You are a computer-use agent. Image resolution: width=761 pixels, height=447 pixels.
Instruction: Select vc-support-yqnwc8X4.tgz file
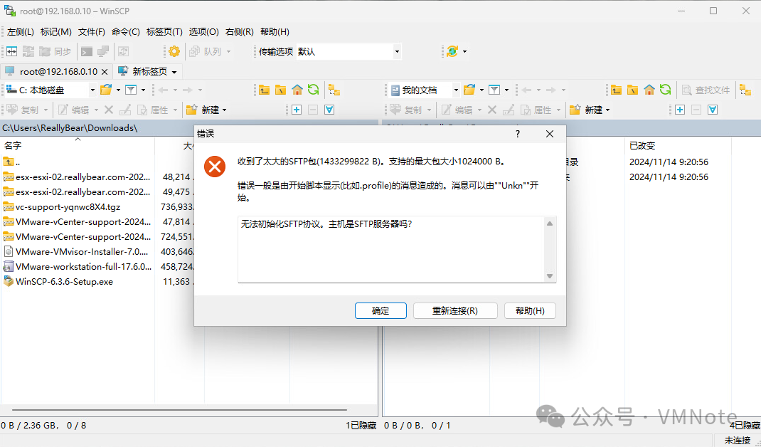(68, 207)
